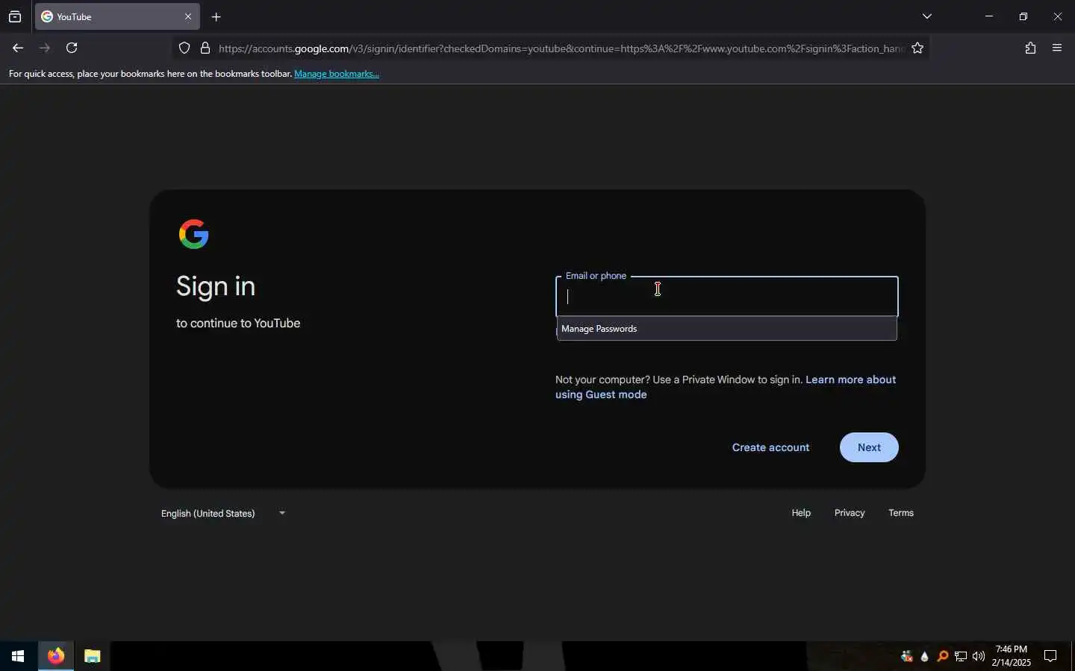The height and width of the screenshot is (671, 1075).
Task: Open the notification center icon
Action: point(1050,656)
